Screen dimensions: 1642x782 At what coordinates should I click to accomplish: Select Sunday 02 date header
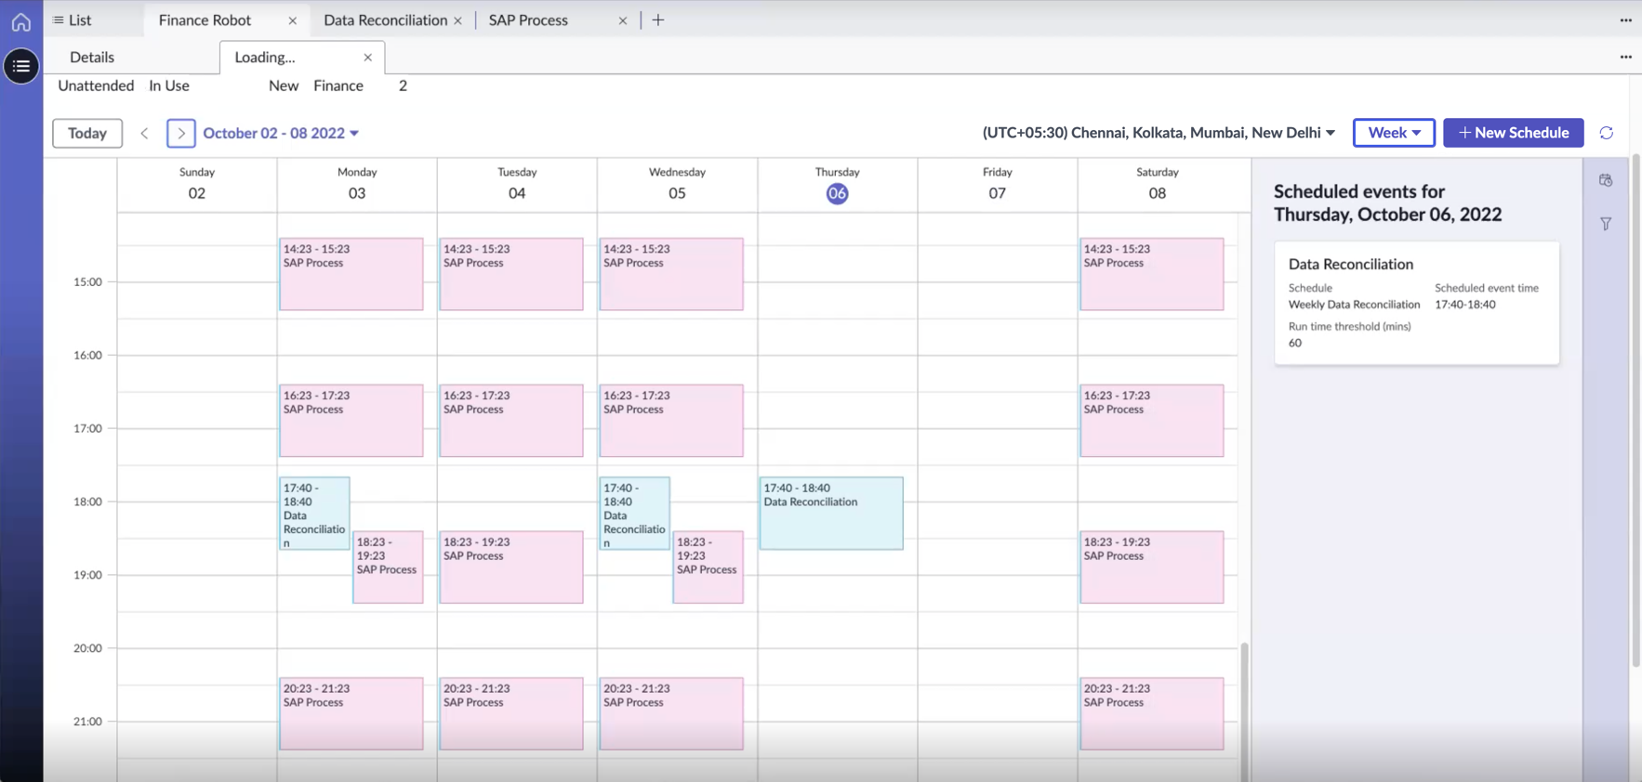click(196, 185)
